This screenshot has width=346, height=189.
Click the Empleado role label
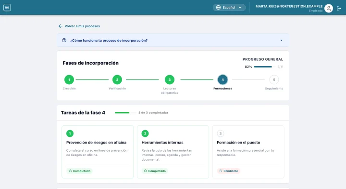click(x=316, y=11)
